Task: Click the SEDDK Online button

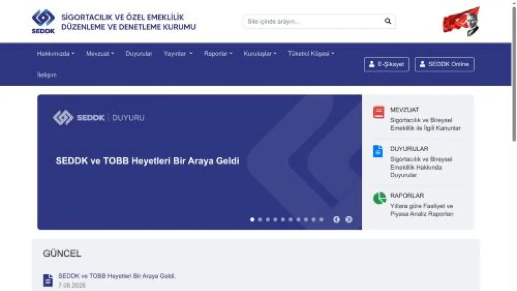Action: pos(444,64)
